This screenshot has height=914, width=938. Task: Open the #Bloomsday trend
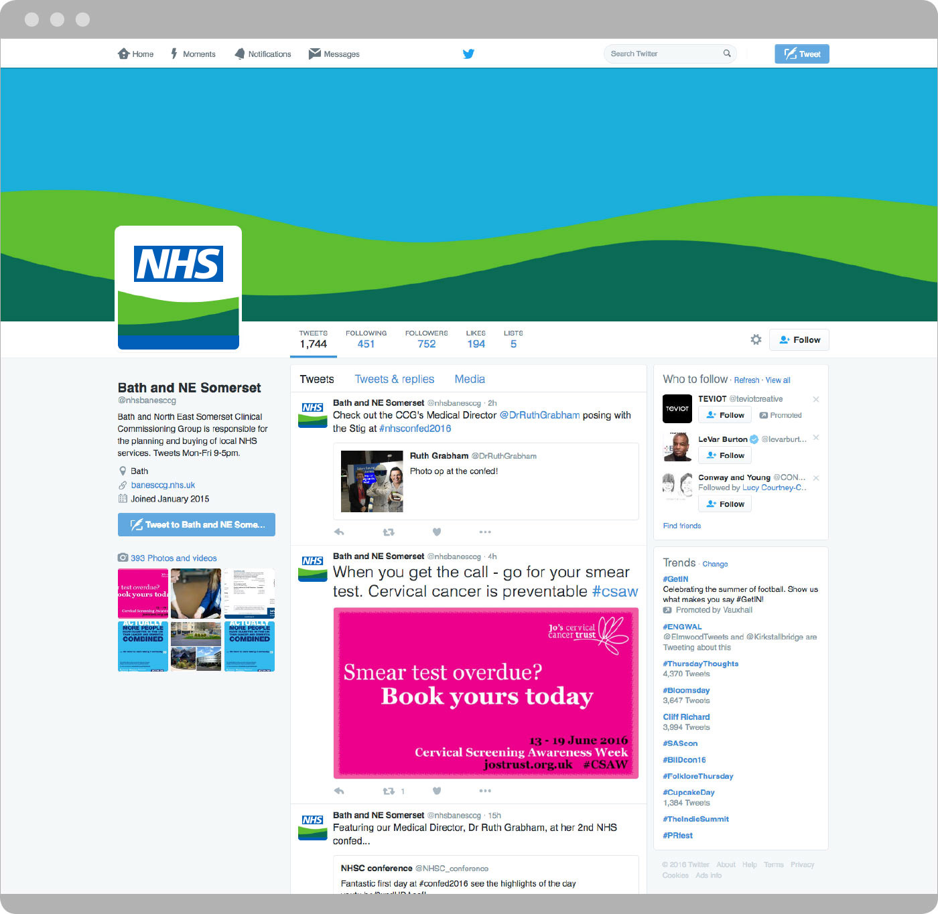coord(686,690)
